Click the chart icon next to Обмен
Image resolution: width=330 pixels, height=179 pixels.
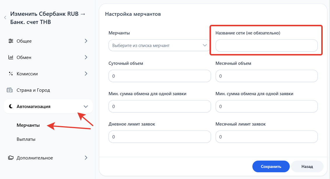[x=11, y=57]
